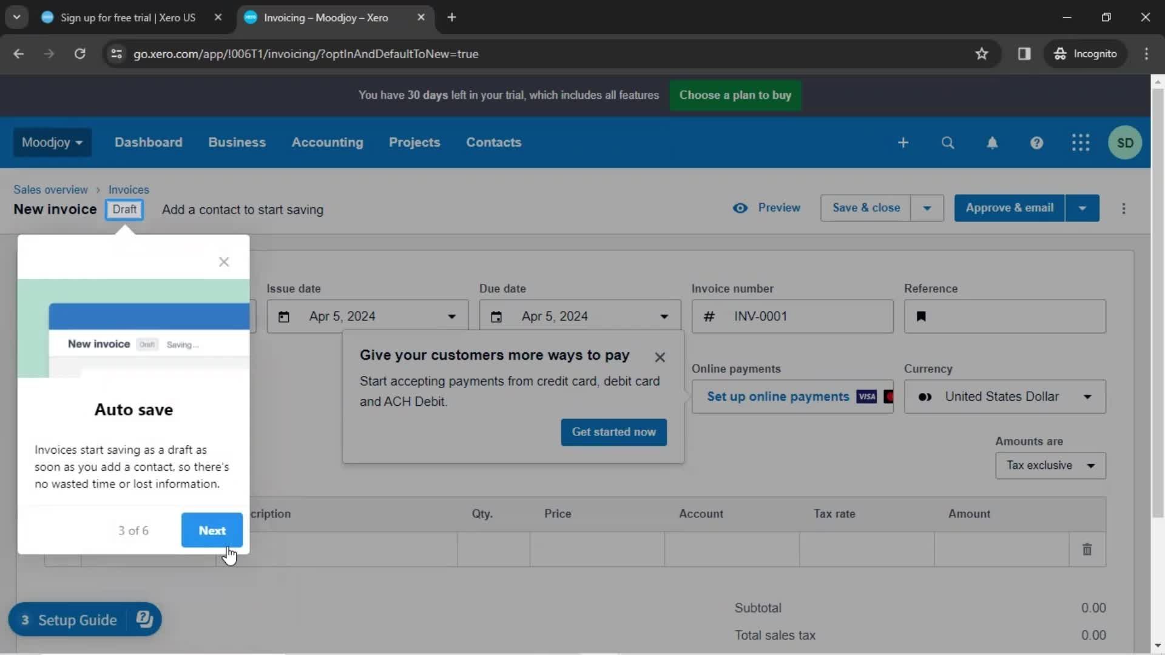Open the Accounting menu

(327, 143)
